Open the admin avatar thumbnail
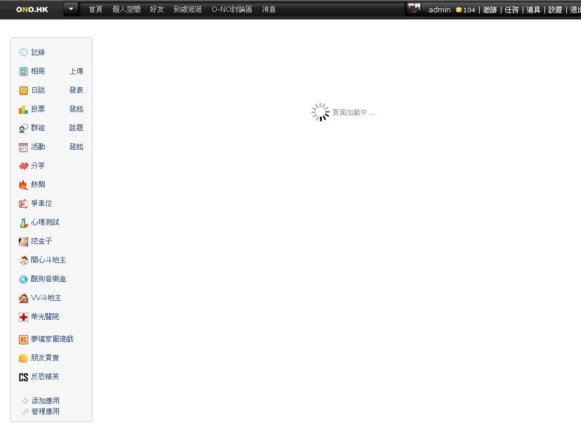 click(x=414, y=9)
